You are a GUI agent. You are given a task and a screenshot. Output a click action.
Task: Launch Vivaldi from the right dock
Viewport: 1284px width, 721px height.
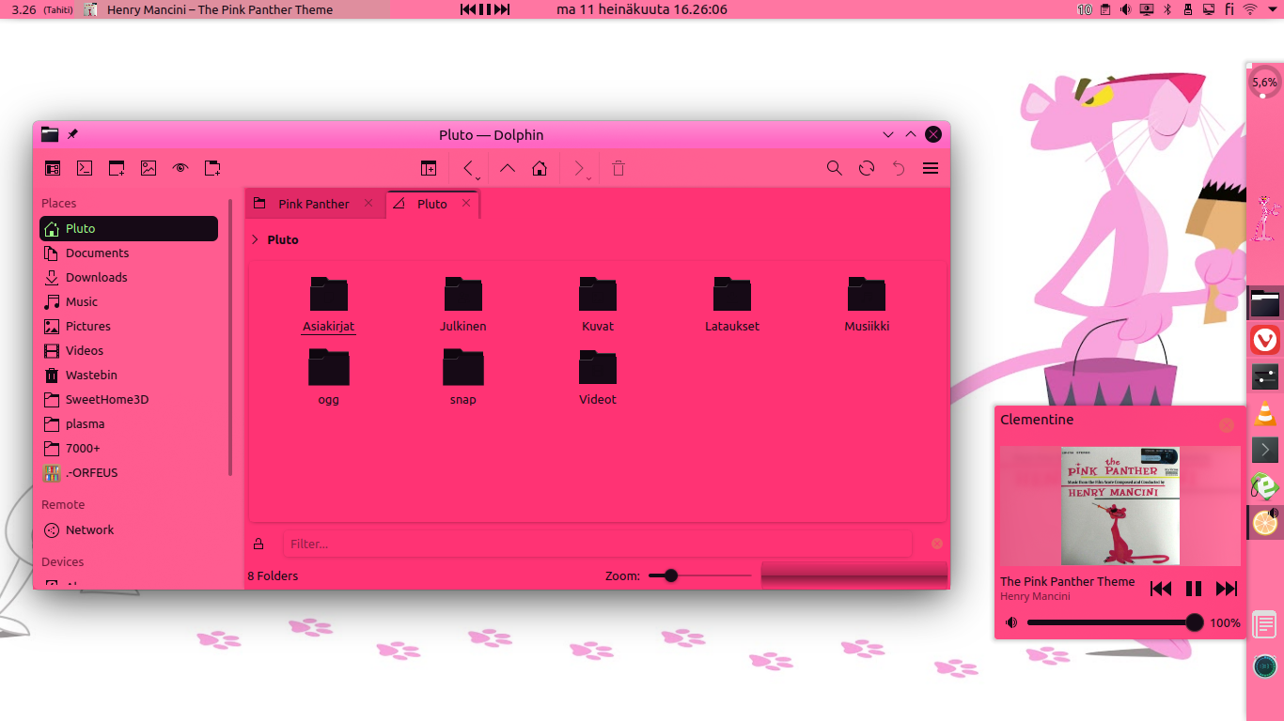click(1265, 340)
